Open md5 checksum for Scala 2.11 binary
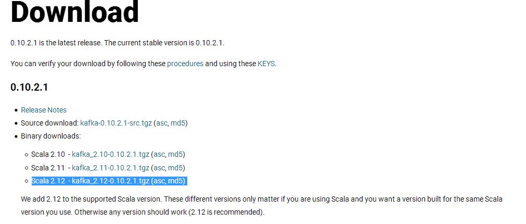The height and width of the screenshot is (224, 526). point(175,168)
